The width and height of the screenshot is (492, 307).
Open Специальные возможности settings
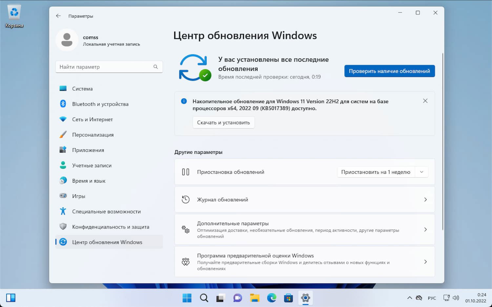tap(109, 212)
